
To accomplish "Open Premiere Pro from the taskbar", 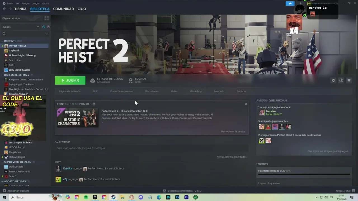I will coord(186,197).
